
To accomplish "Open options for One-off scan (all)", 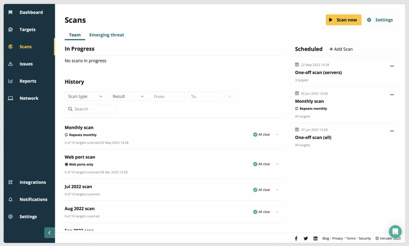I will pos(392,131).
